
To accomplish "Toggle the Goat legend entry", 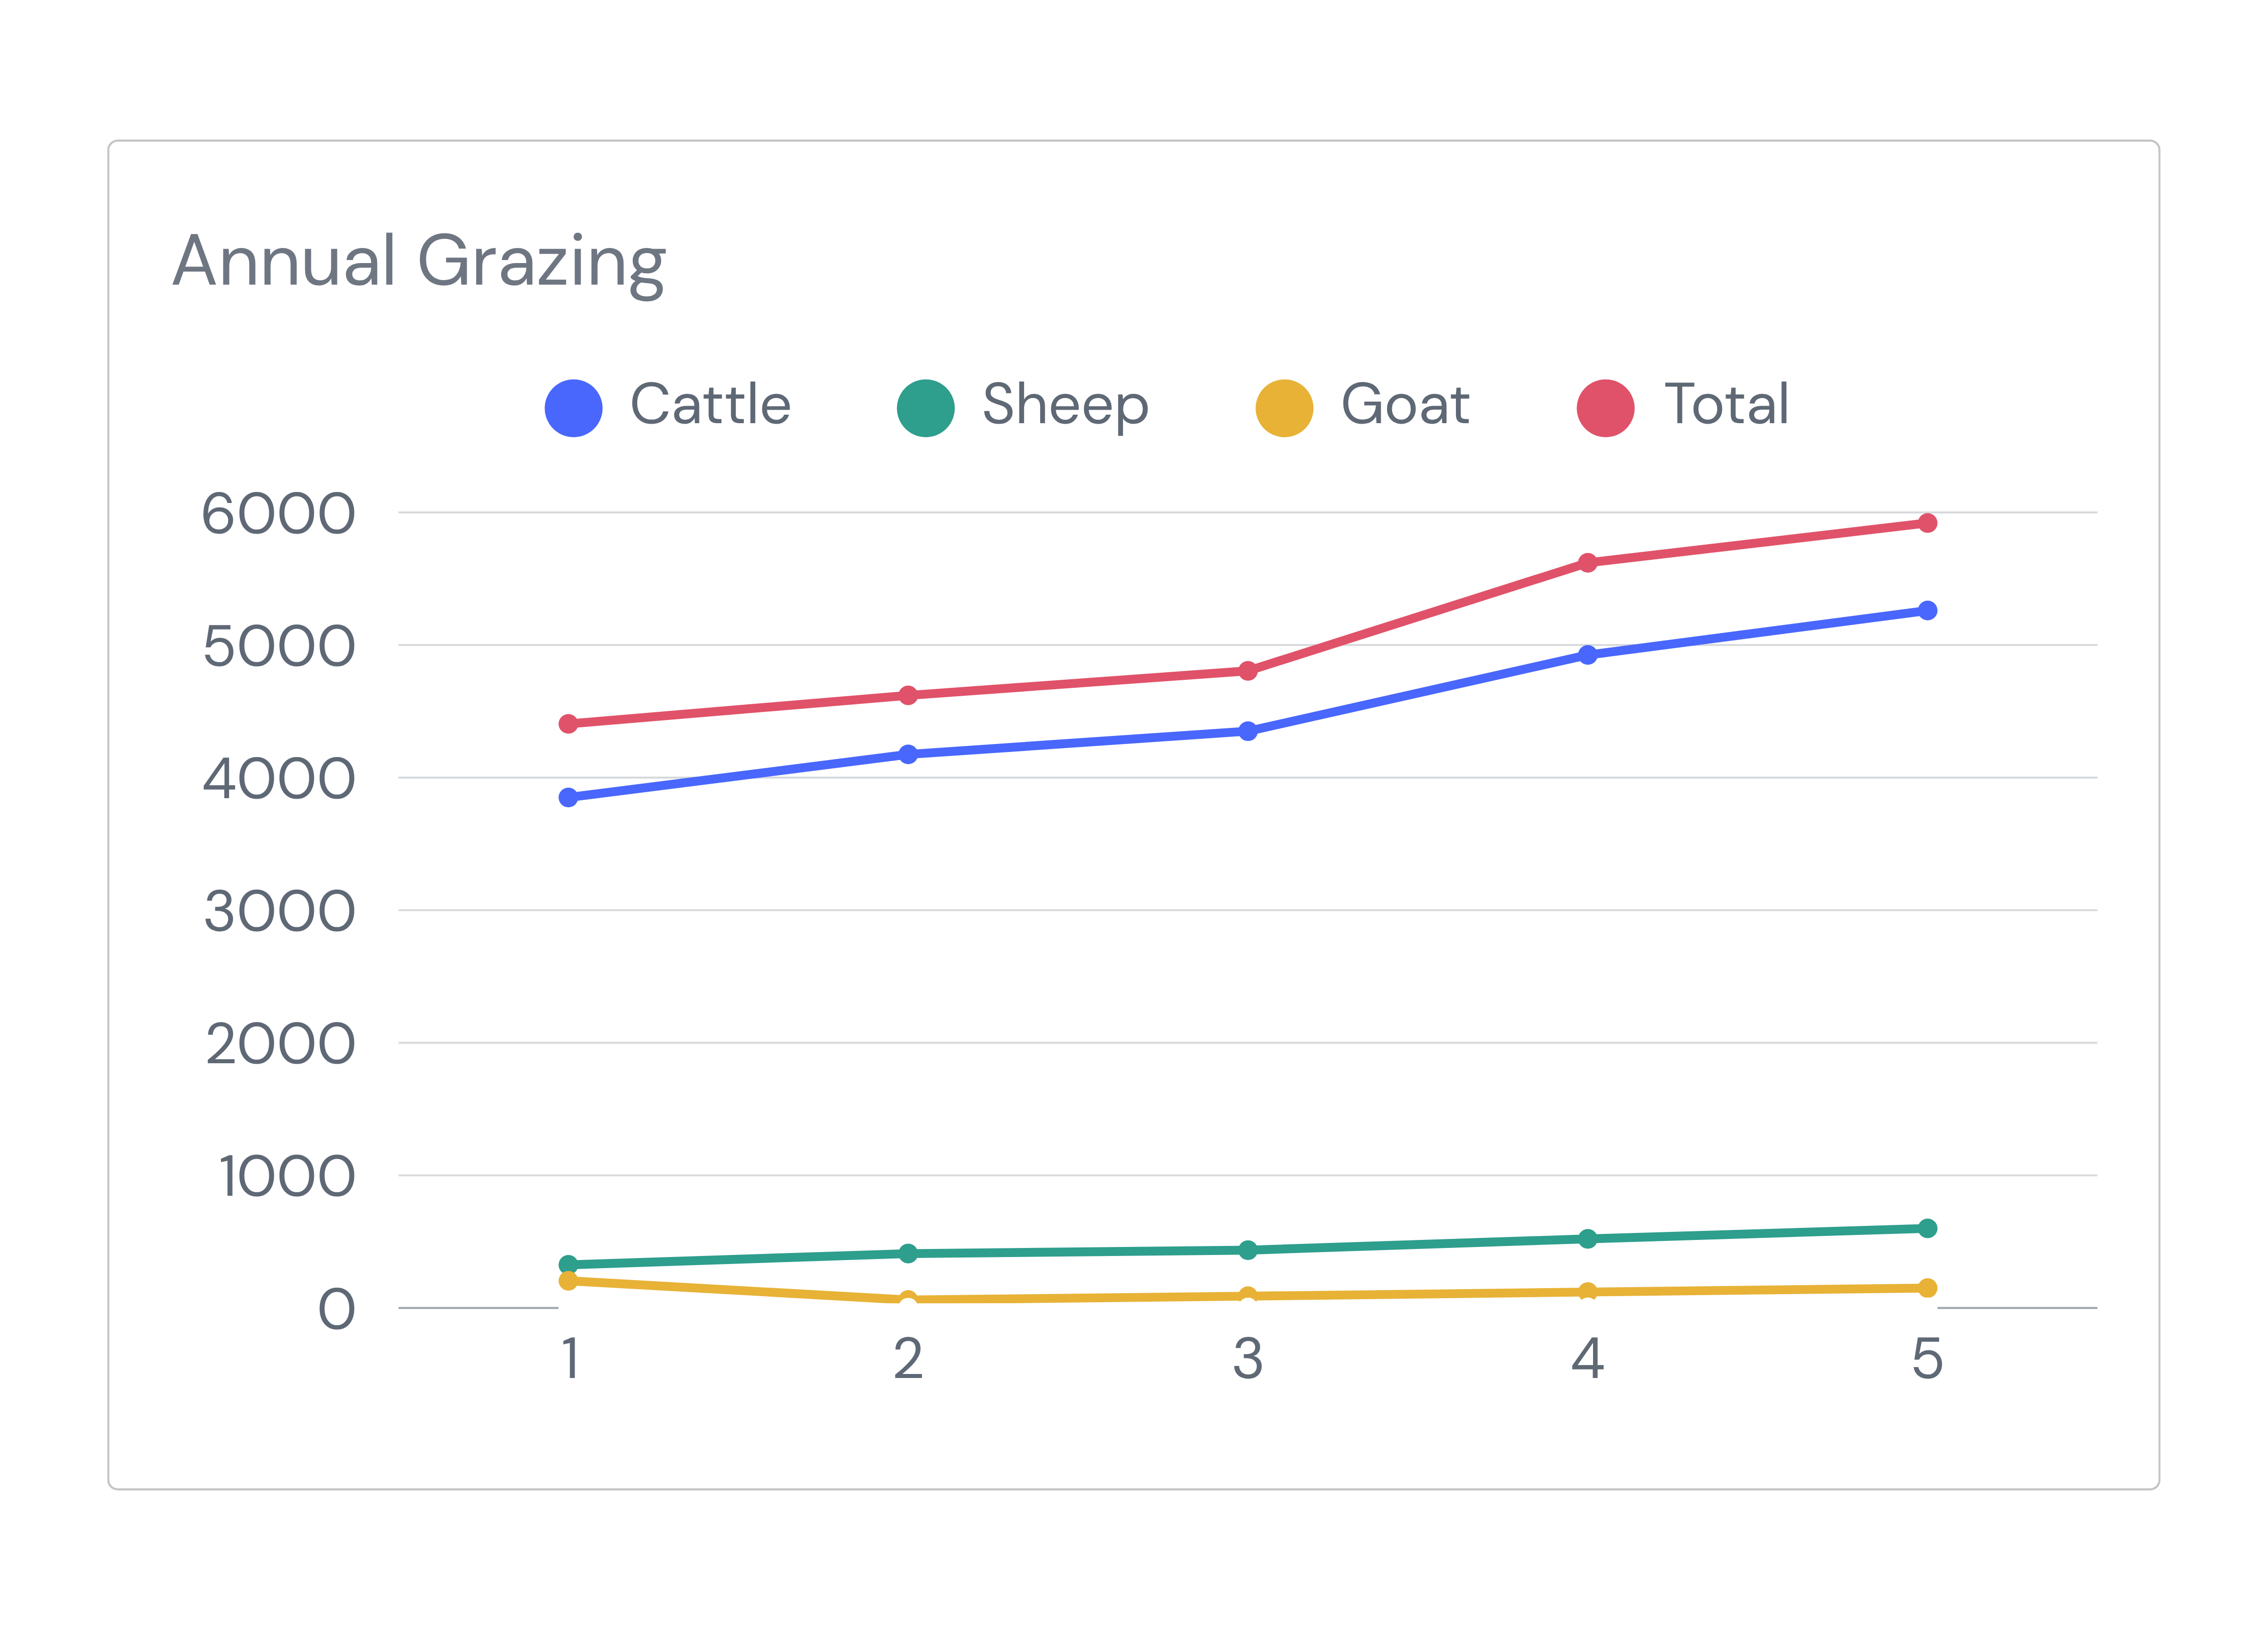I will point(1362,408).
